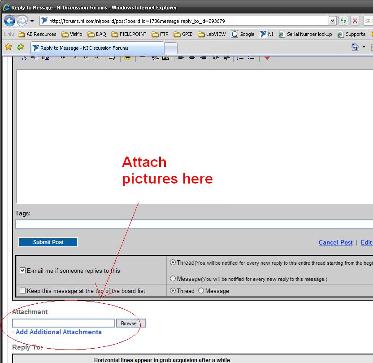Open the Google favorites link
The width and height of the screenshot is (373, 363).
coord(243,34)
